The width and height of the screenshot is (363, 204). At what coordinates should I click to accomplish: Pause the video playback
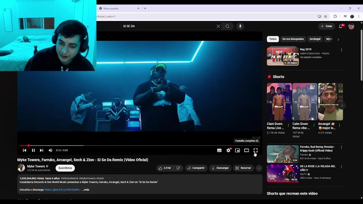point(33,150)
